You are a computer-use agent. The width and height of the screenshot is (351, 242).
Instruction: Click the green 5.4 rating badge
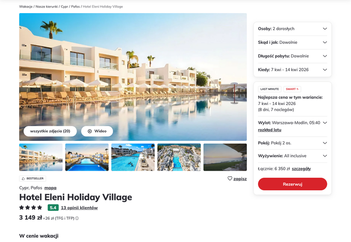pos(53,207)
